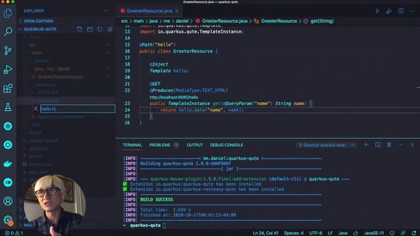The height and width of the screenshot is (236, 420).
Task: Create a new terminal with plus icon
Action: 366,145
